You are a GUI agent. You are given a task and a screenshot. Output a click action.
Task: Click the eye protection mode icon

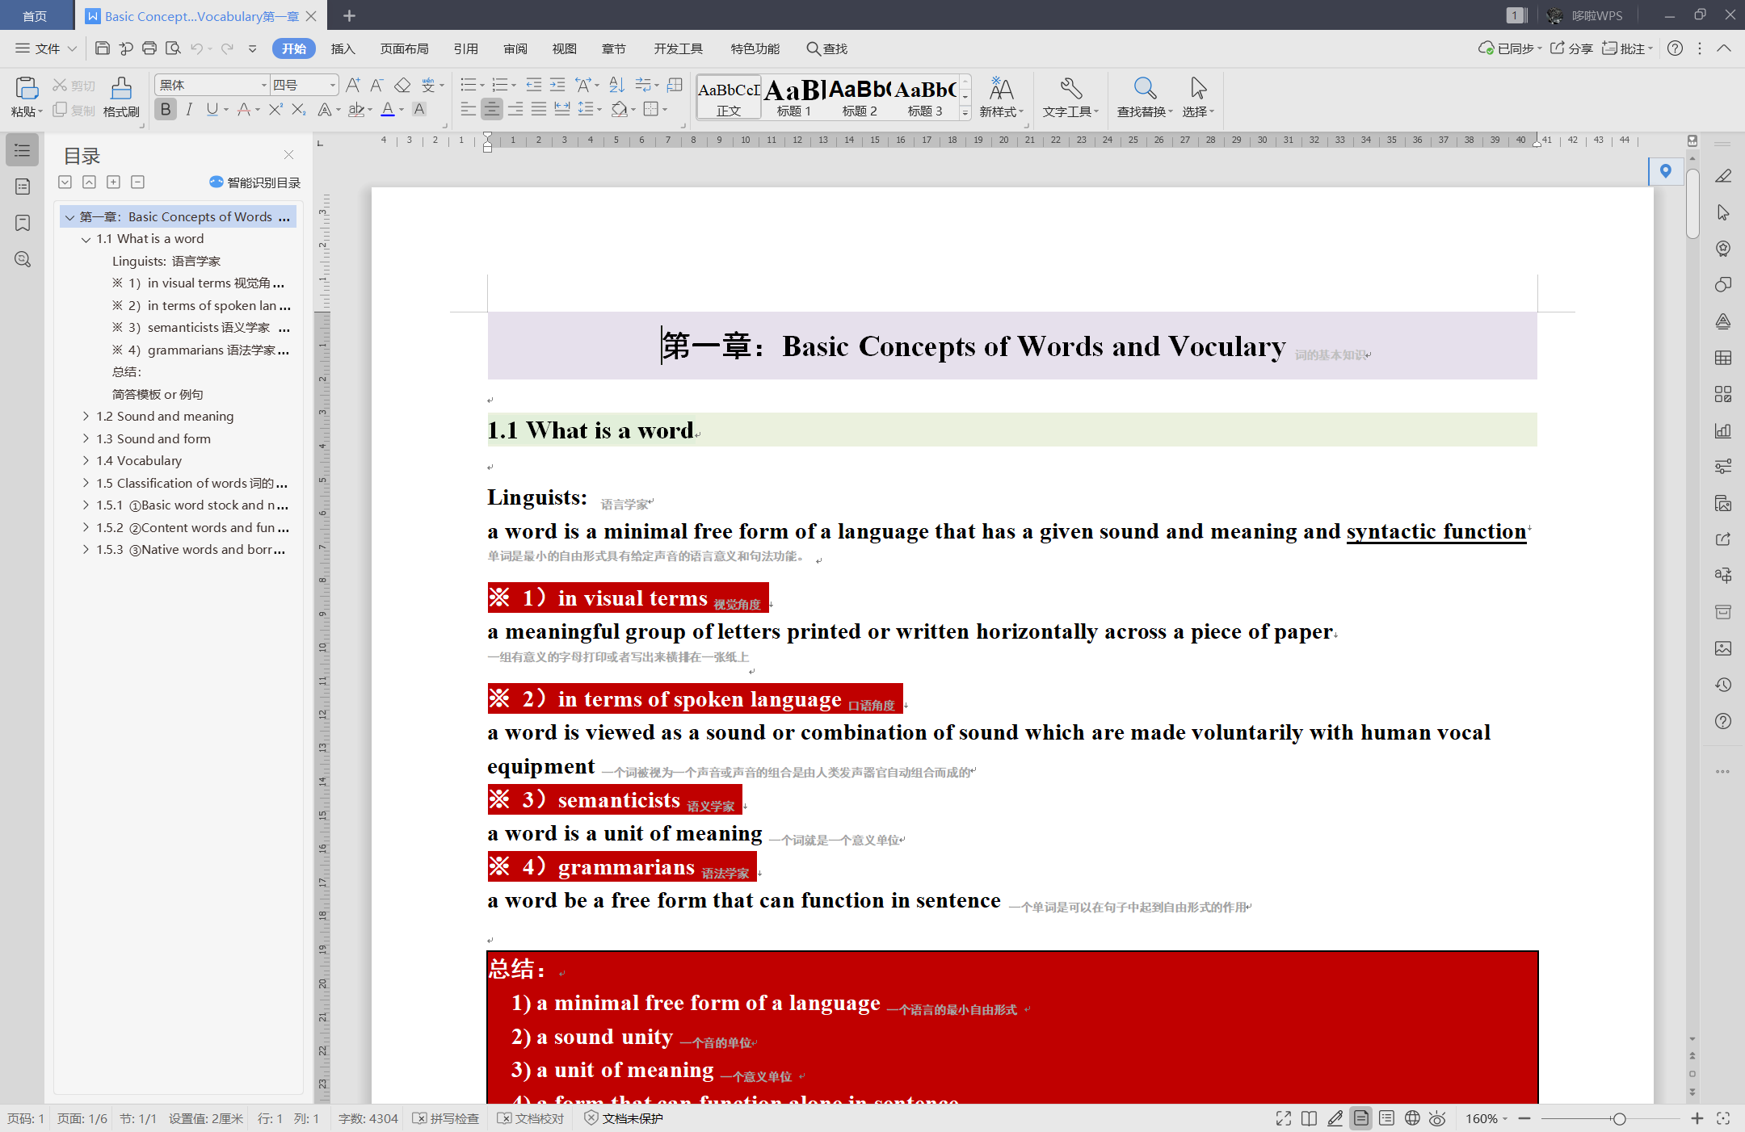[1437, 1118]
